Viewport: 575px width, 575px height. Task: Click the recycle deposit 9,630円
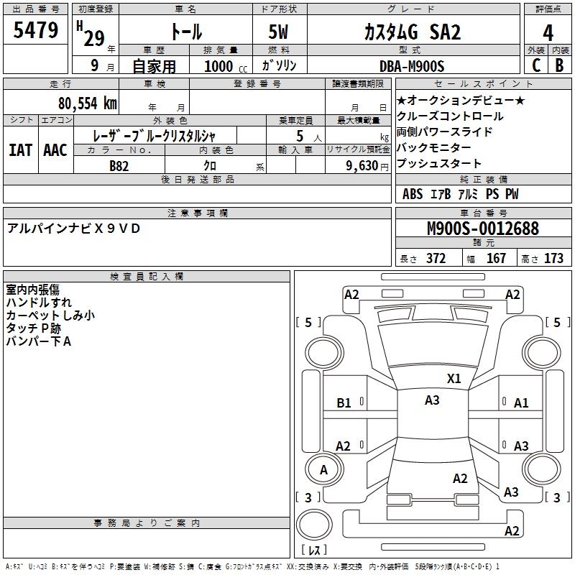(x=367, y=166)
